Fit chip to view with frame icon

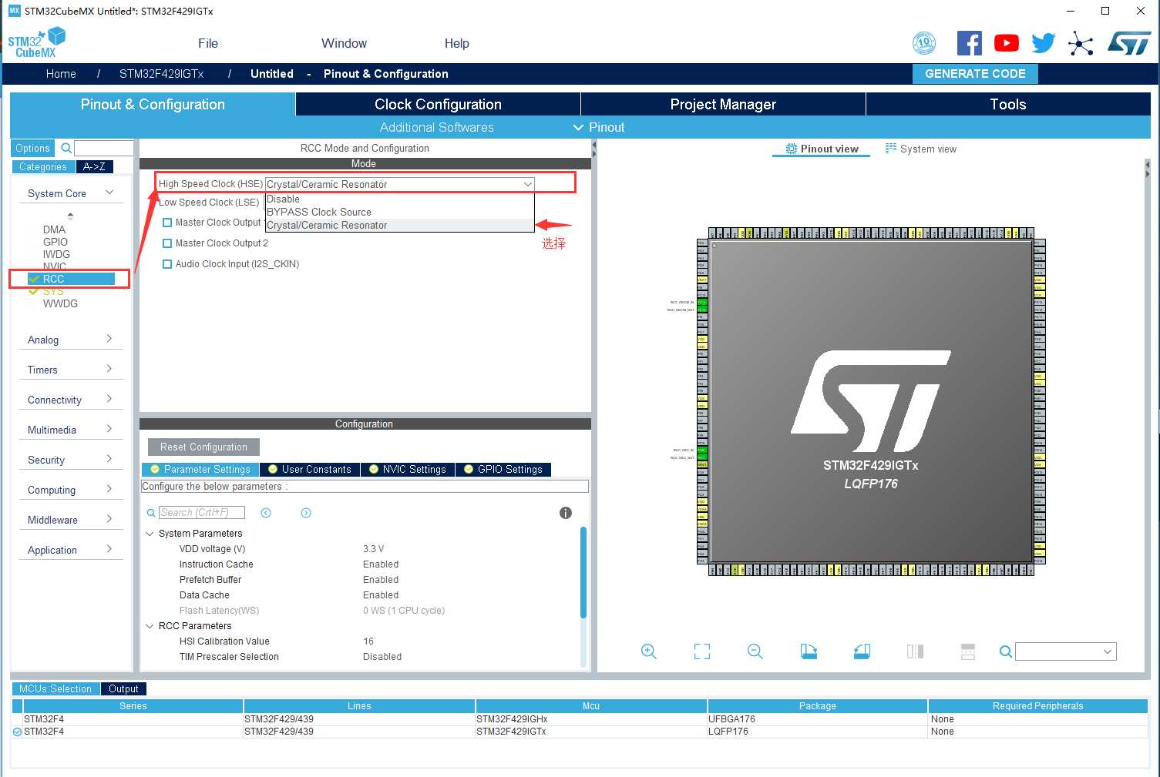702,651
